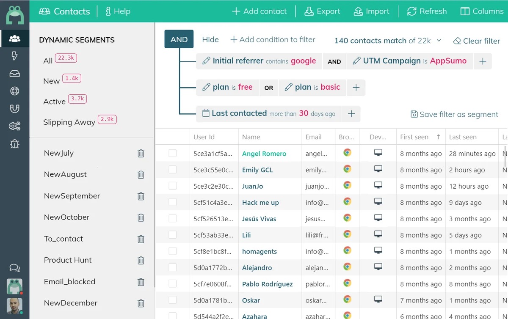
Task: Open the chat bubbles icon in sidebar
Action: [x=14, y=268]
